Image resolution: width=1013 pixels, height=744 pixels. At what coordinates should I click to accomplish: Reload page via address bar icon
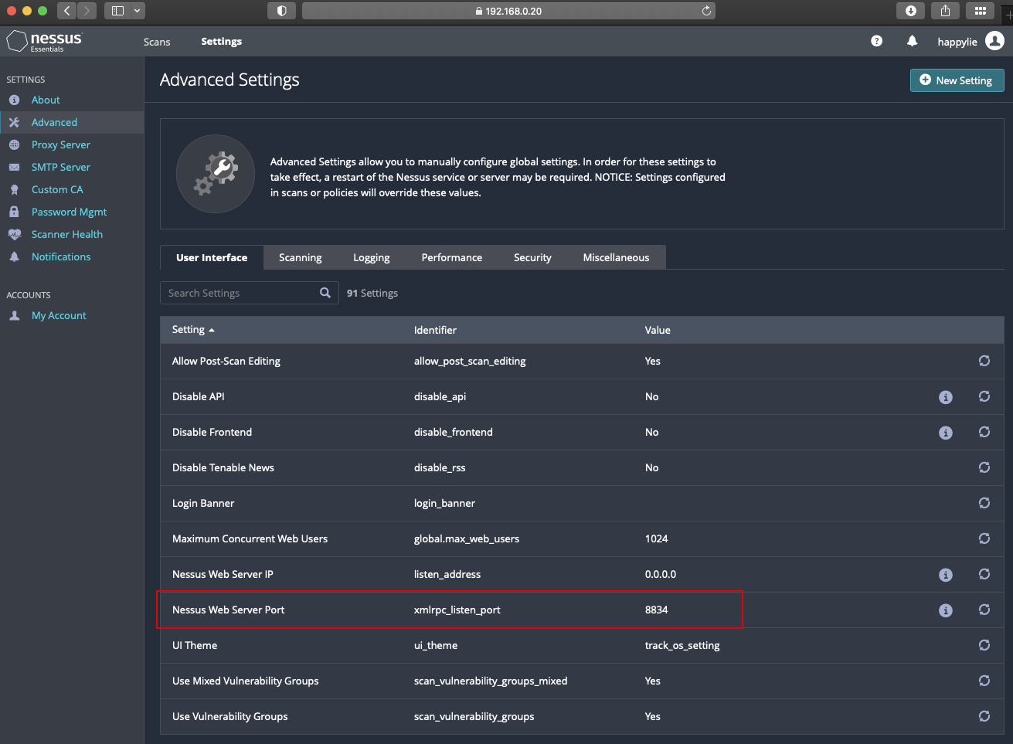(x=706, y=11)
